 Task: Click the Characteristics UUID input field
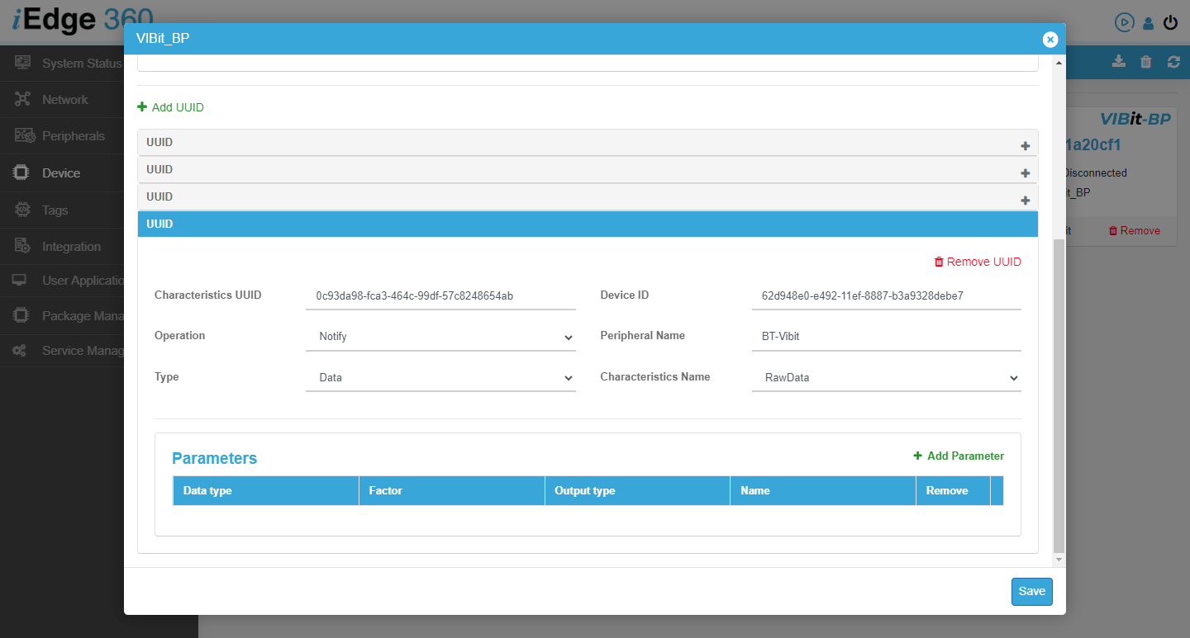click(440, 295)
